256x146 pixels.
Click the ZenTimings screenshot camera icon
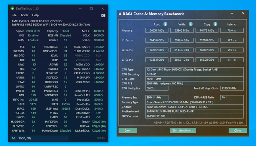(103, 15)
